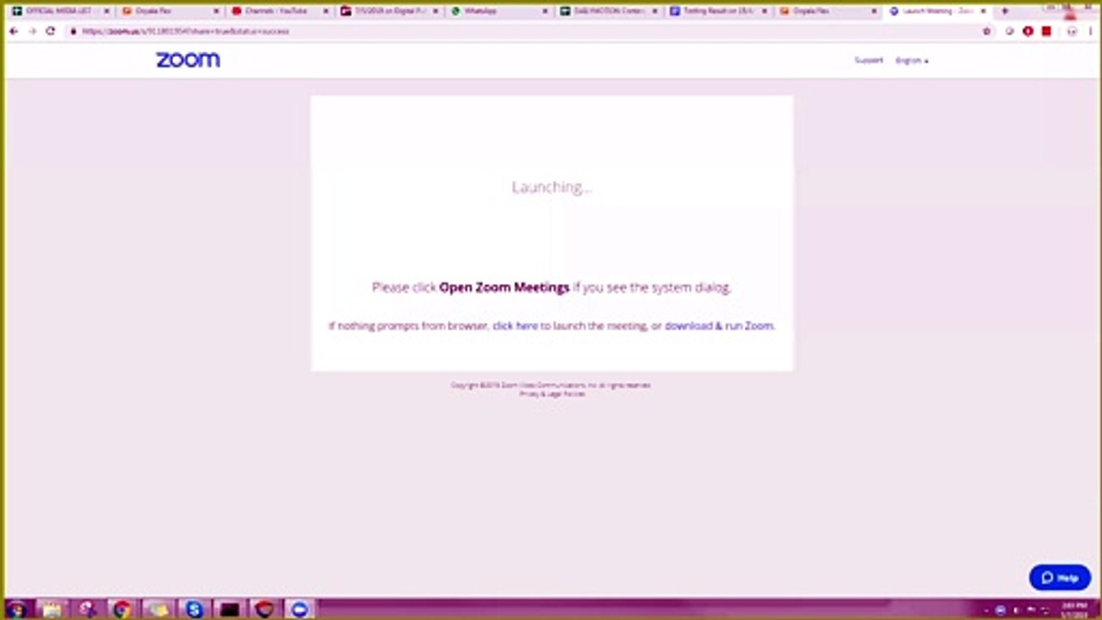Screen dimensions: 1102x620
Task: Click the Zoom logo in the header
Action: click(188, 59)
